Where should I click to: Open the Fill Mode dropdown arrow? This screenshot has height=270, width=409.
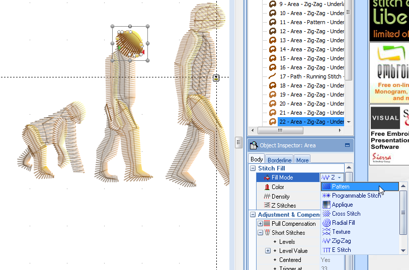click(340, 177)
